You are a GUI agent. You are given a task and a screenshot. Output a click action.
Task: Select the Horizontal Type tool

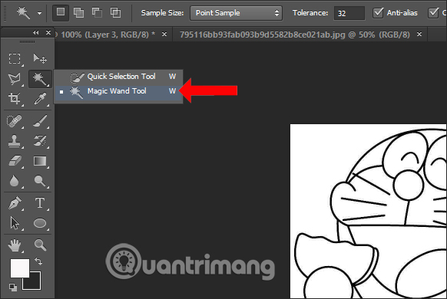40,203
